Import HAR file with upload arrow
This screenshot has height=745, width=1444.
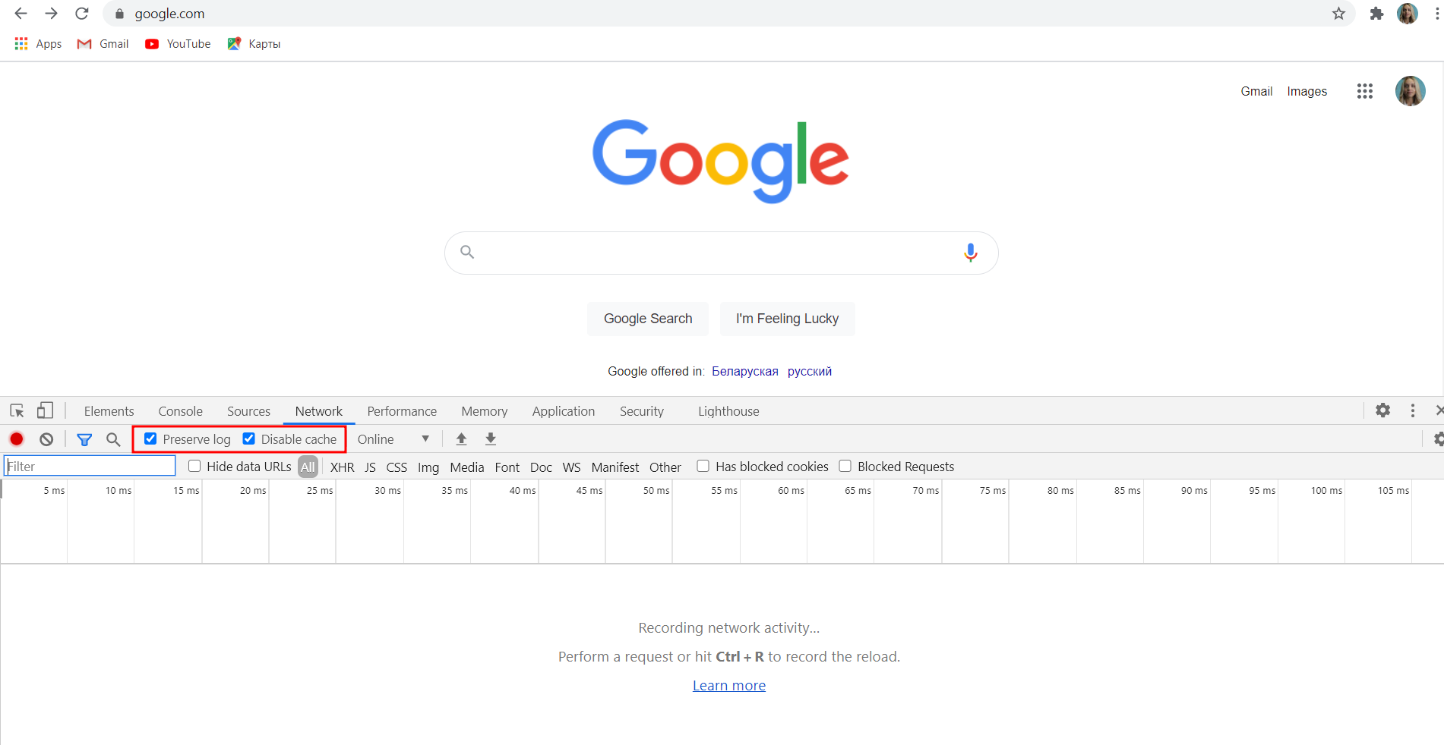pos(461,439)
